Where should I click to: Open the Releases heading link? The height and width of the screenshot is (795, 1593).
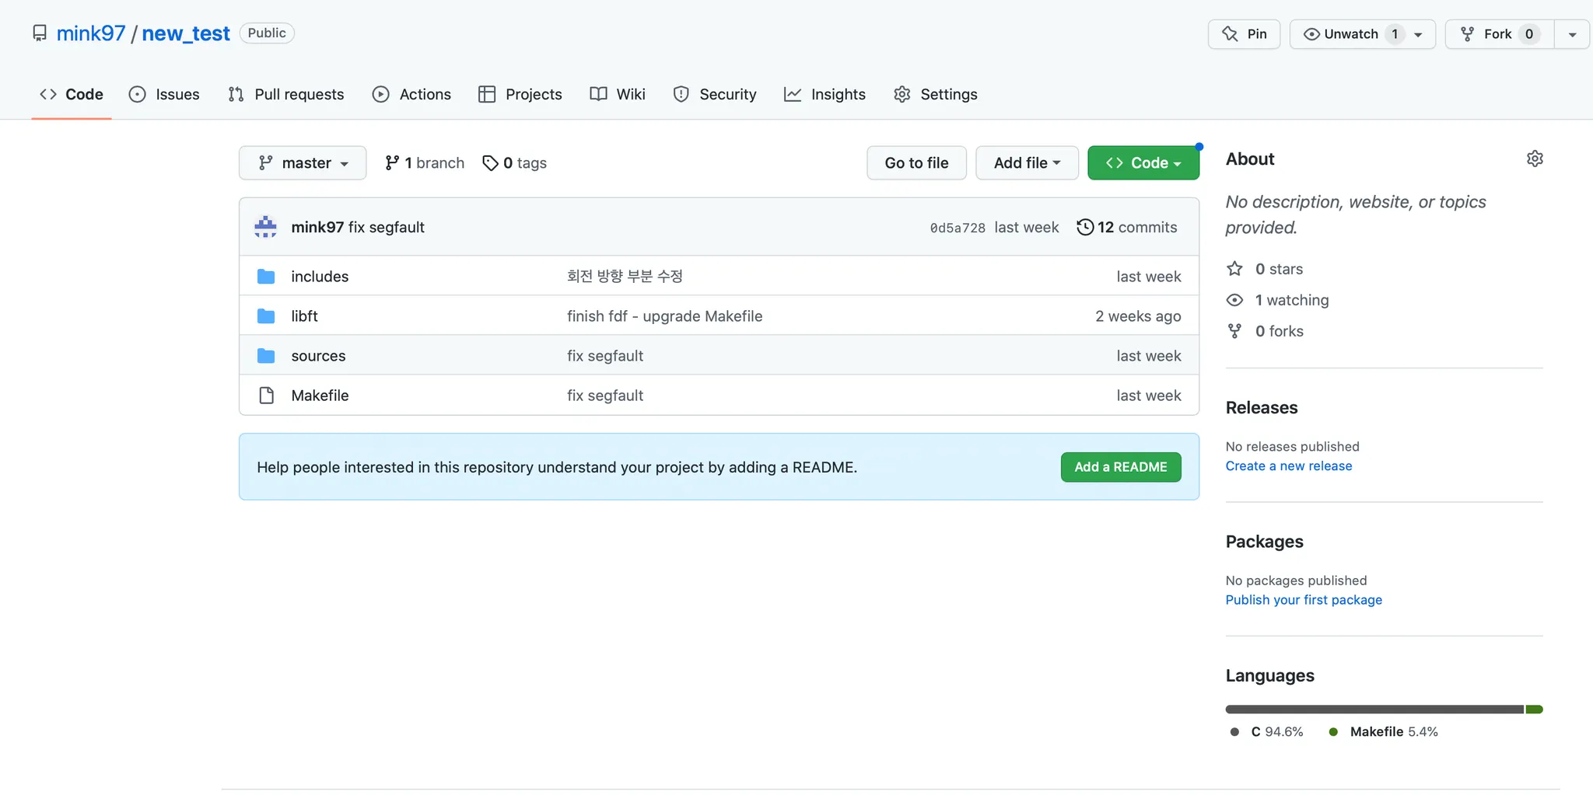click(1262, 408)
